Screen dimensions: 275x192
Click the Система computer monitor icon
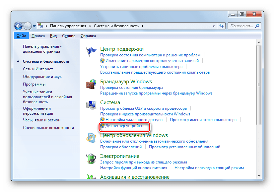[x=91, y=104]
